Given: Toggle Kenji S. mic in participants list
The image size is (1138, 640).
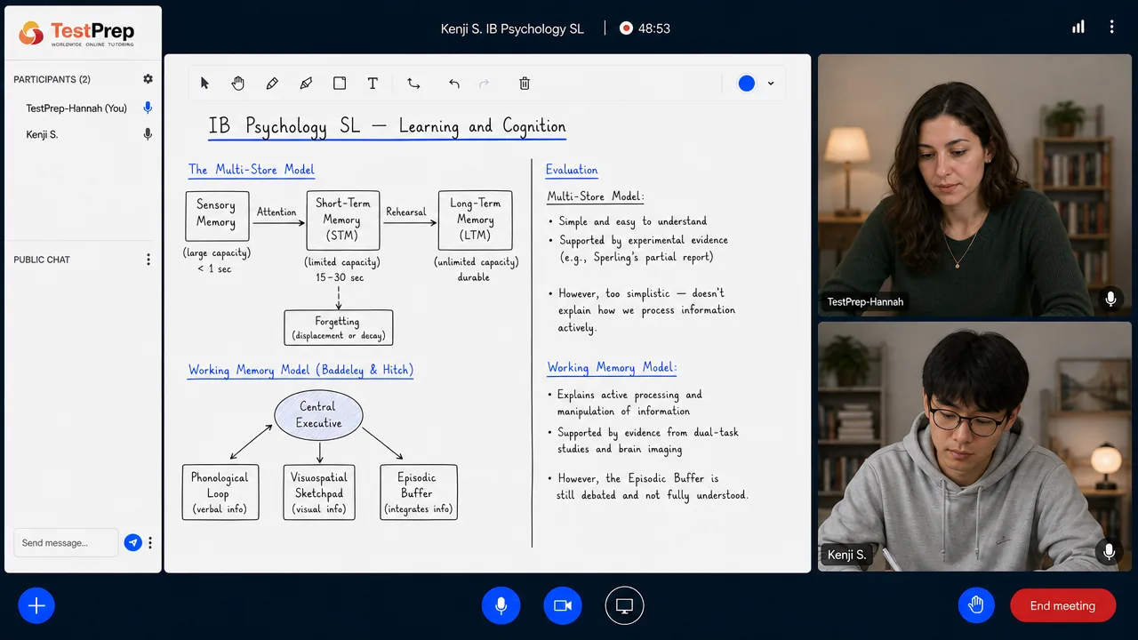Looking at the screenshot, I should pyautogui.click(x=148, y=134).
